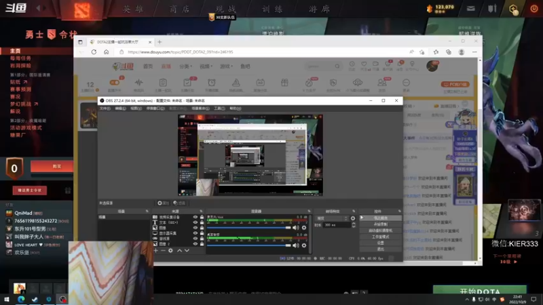Screen dimensions: 543x305
Task: Toggle the lock on the 显示器采集 source
Action: [x=202, y=233]
